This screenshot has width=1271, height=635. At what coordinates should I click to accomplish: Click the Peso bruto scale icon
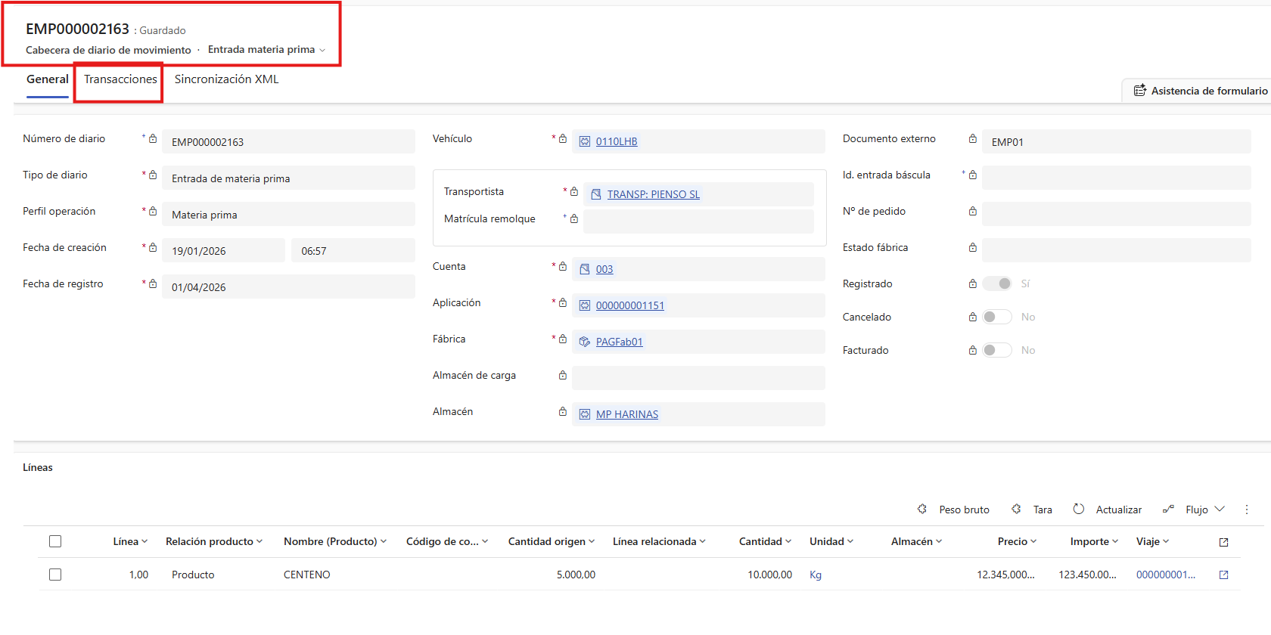point(922,510)
